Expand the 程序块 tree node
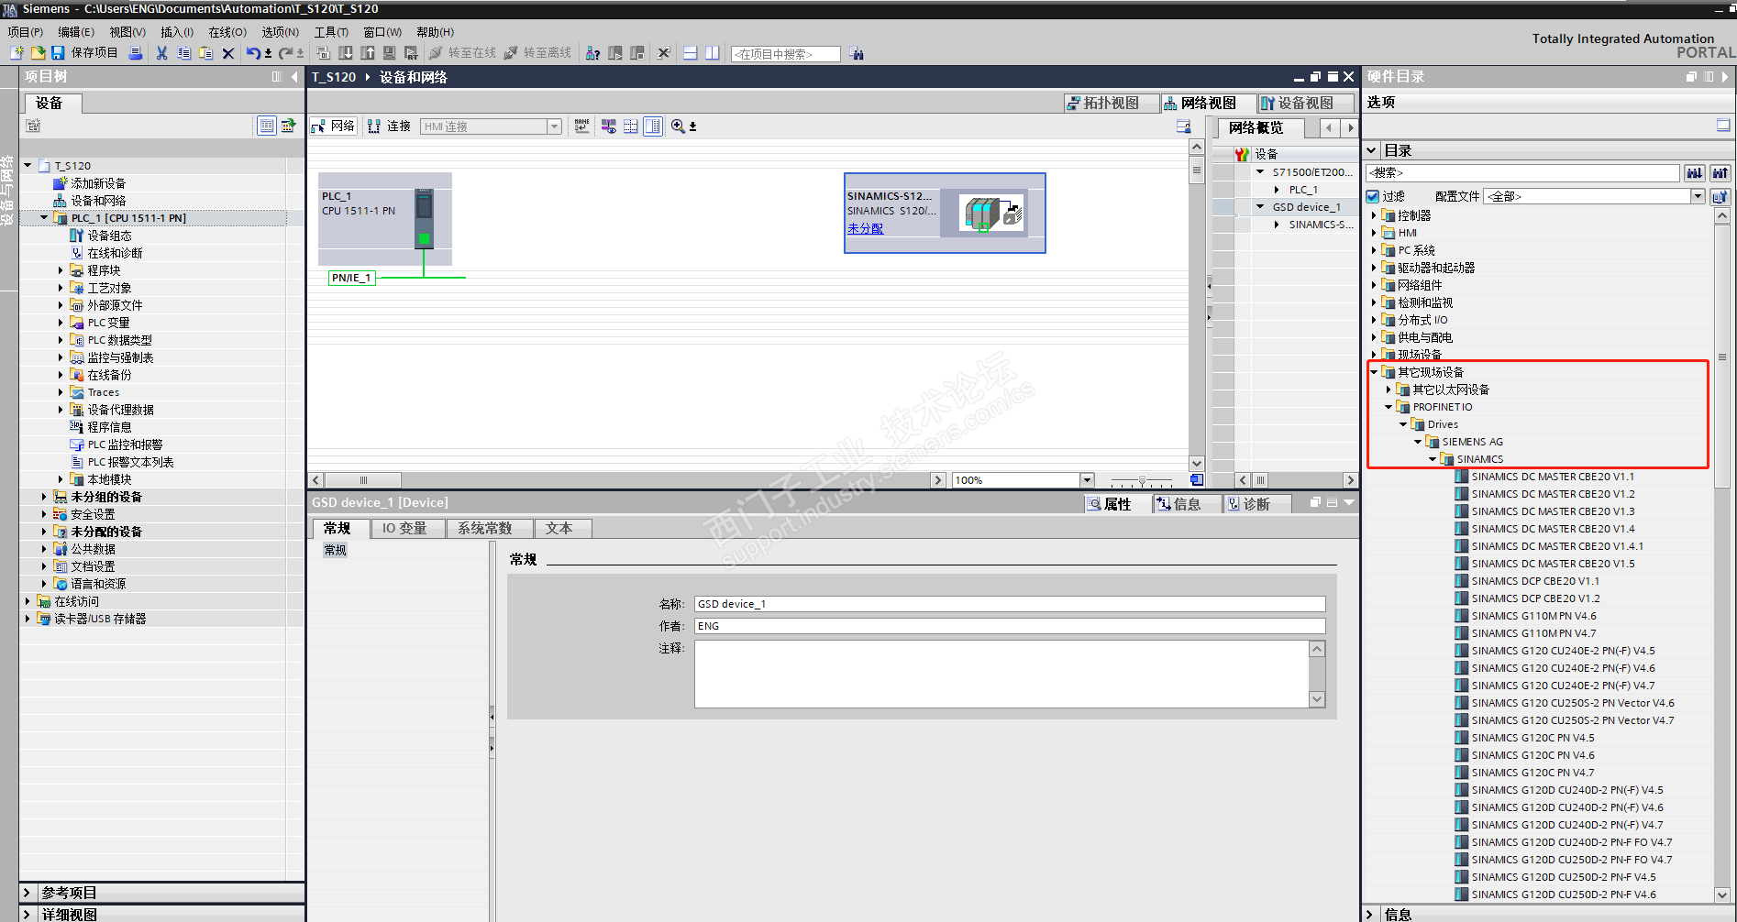The height and width of the screenshot is (922, 1737). [x=61, y=270]
